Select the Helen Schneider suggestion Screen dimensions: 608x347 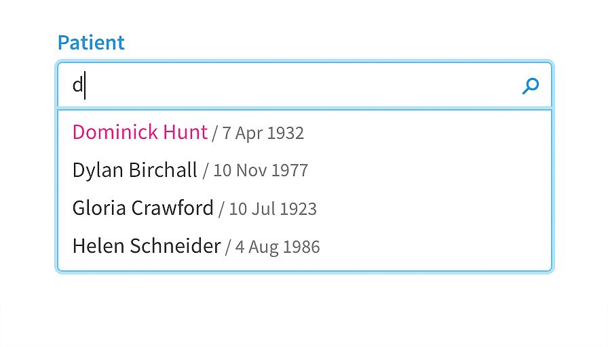305,246
